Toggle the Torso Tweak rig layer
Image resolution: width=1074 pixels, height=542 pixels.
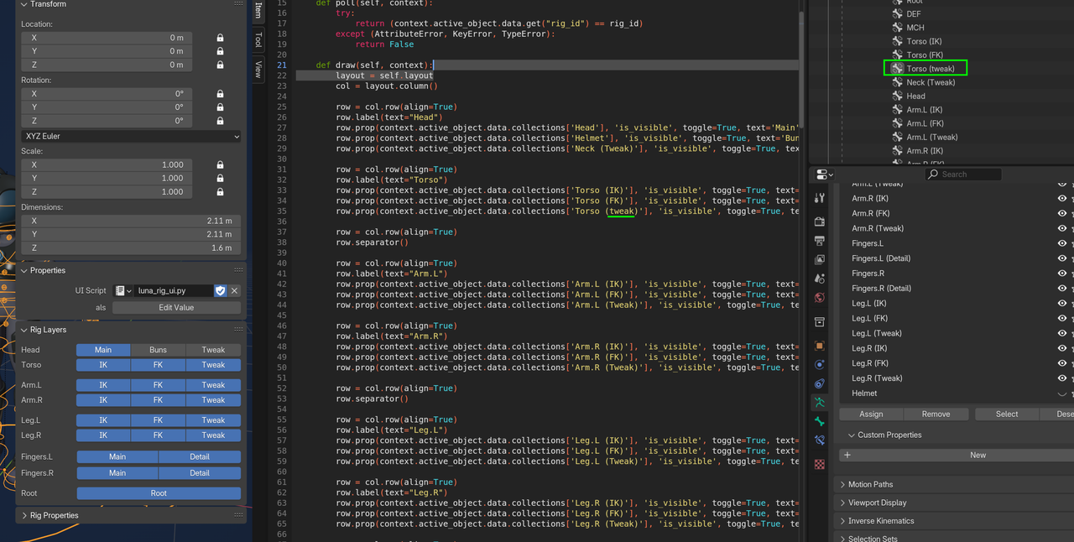coord(213,365)
